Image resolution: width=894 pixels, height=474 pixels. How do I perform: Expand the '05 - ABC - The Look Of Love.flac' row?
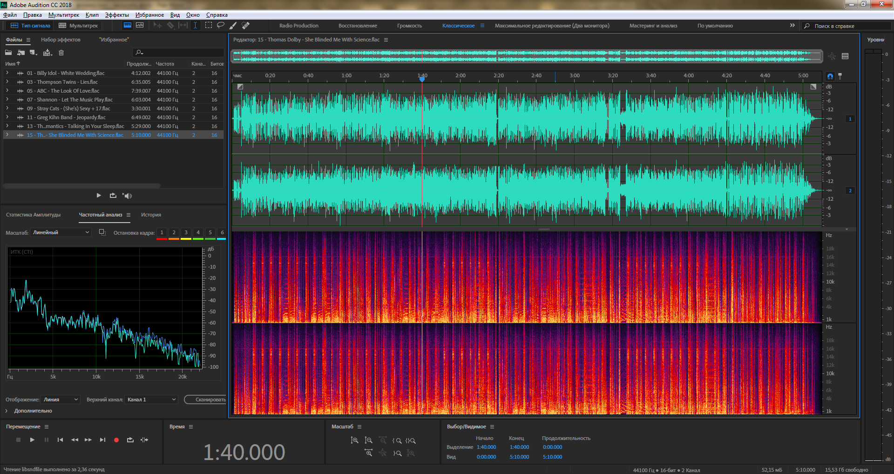[7, 91]
